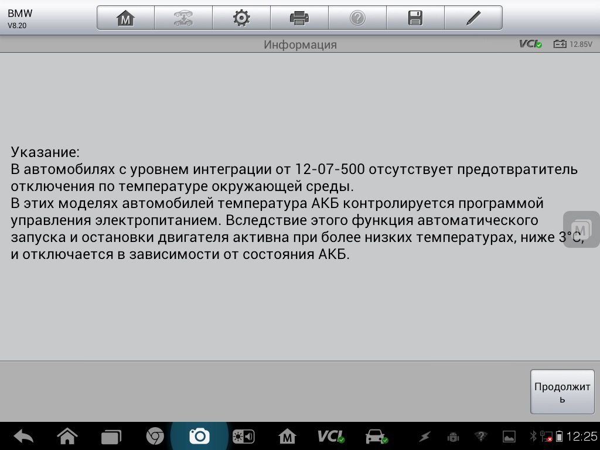Tap the Android home button
This screenshot has width=600, height=450.
coord(67,436)
